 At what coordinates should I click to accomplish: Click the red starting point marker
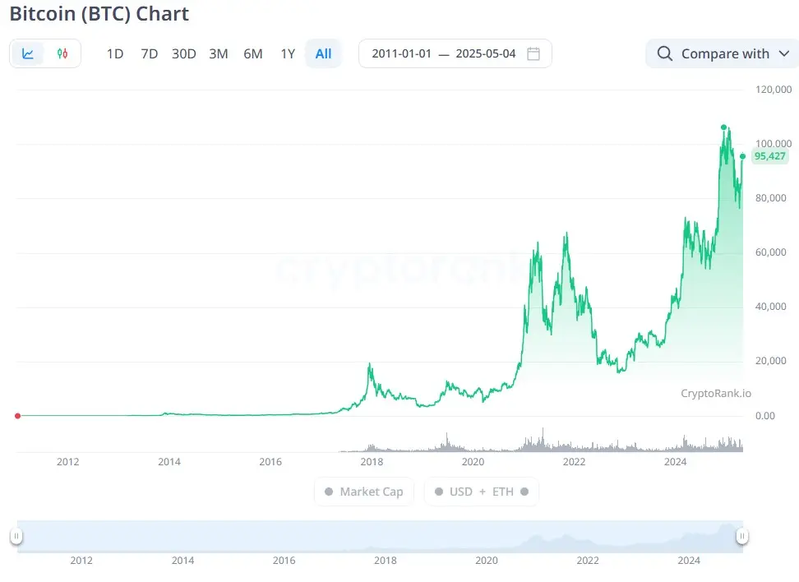[18, 416]
